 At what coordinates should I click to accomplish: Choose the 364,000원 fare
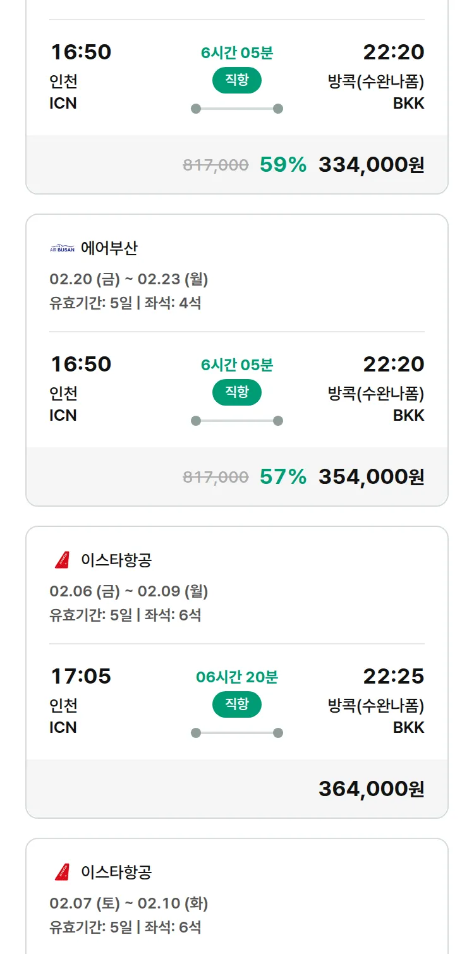[371, 789]
